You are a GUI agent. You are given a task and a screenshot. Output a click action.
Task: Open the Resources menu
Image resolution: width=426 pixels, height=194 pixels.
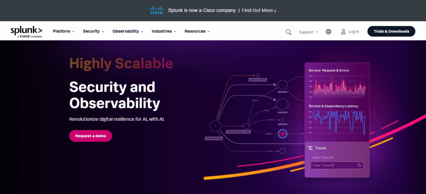click(x=197, y=32)
